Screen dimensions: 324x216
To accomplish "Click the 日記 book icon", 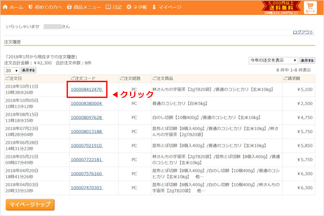I will click(108, 7).
